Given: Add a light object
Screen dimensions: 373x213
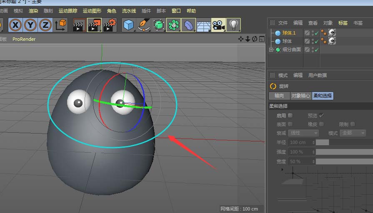Looking at the screenshot, I should coord(233,25).
